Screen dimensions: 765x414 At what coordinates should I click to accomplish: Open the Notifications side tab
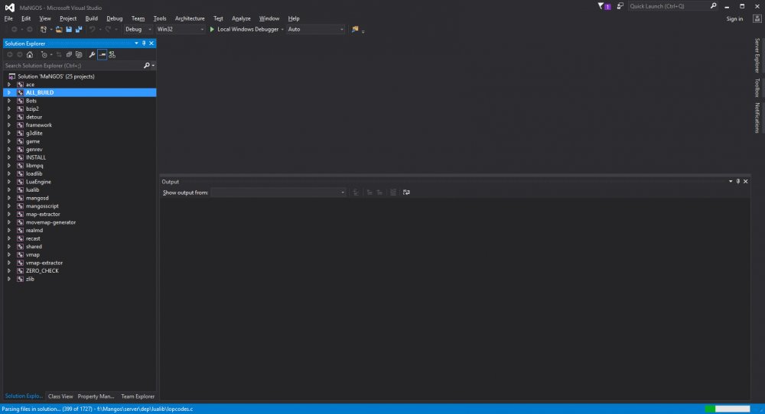(757, 118)
